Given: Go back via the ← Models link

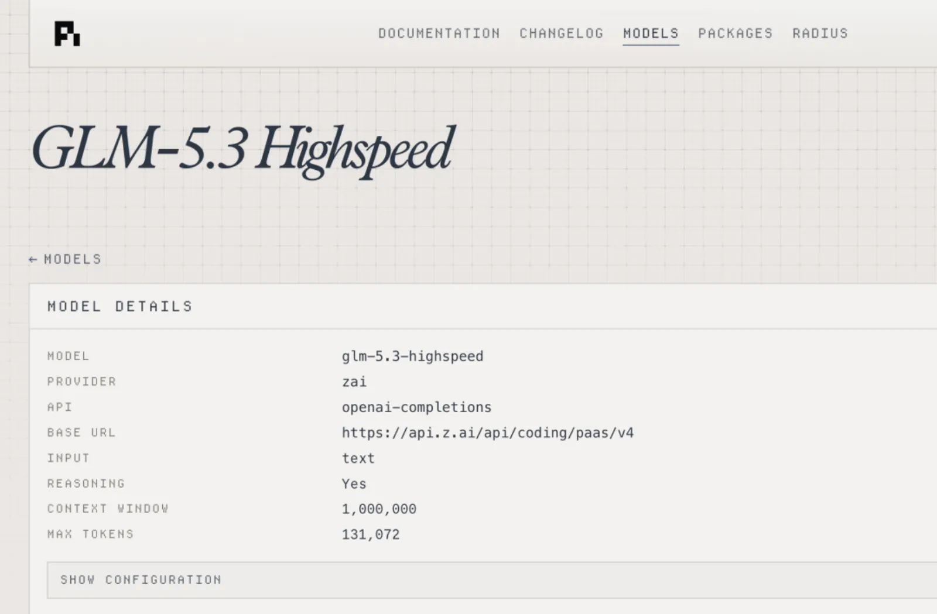Looking at the screenshot, I should pos(65,259).
